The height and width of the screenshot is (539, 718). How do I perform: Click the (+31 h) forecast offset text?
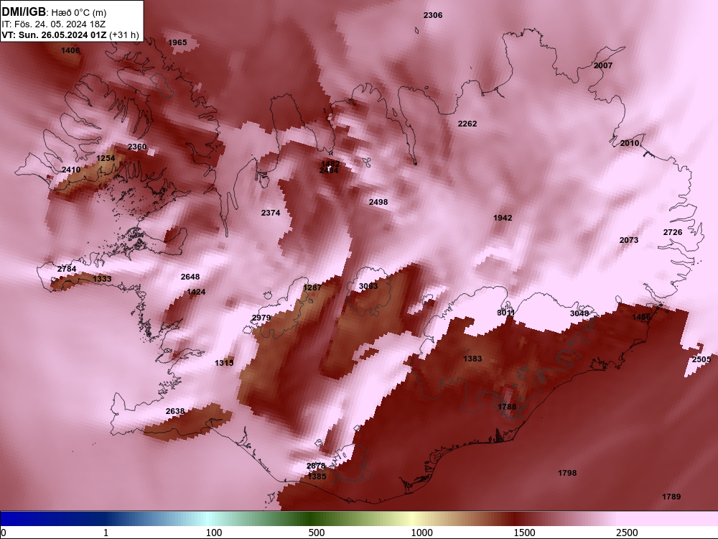click(x=124, y=34)
